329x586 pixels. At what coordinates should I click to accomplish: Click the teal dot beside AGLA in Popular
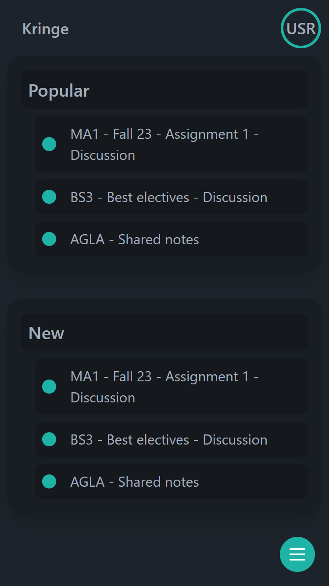49,239
